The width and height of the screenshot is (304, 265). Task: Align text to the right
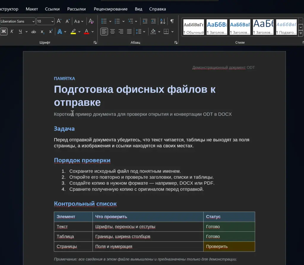point(121,31)
